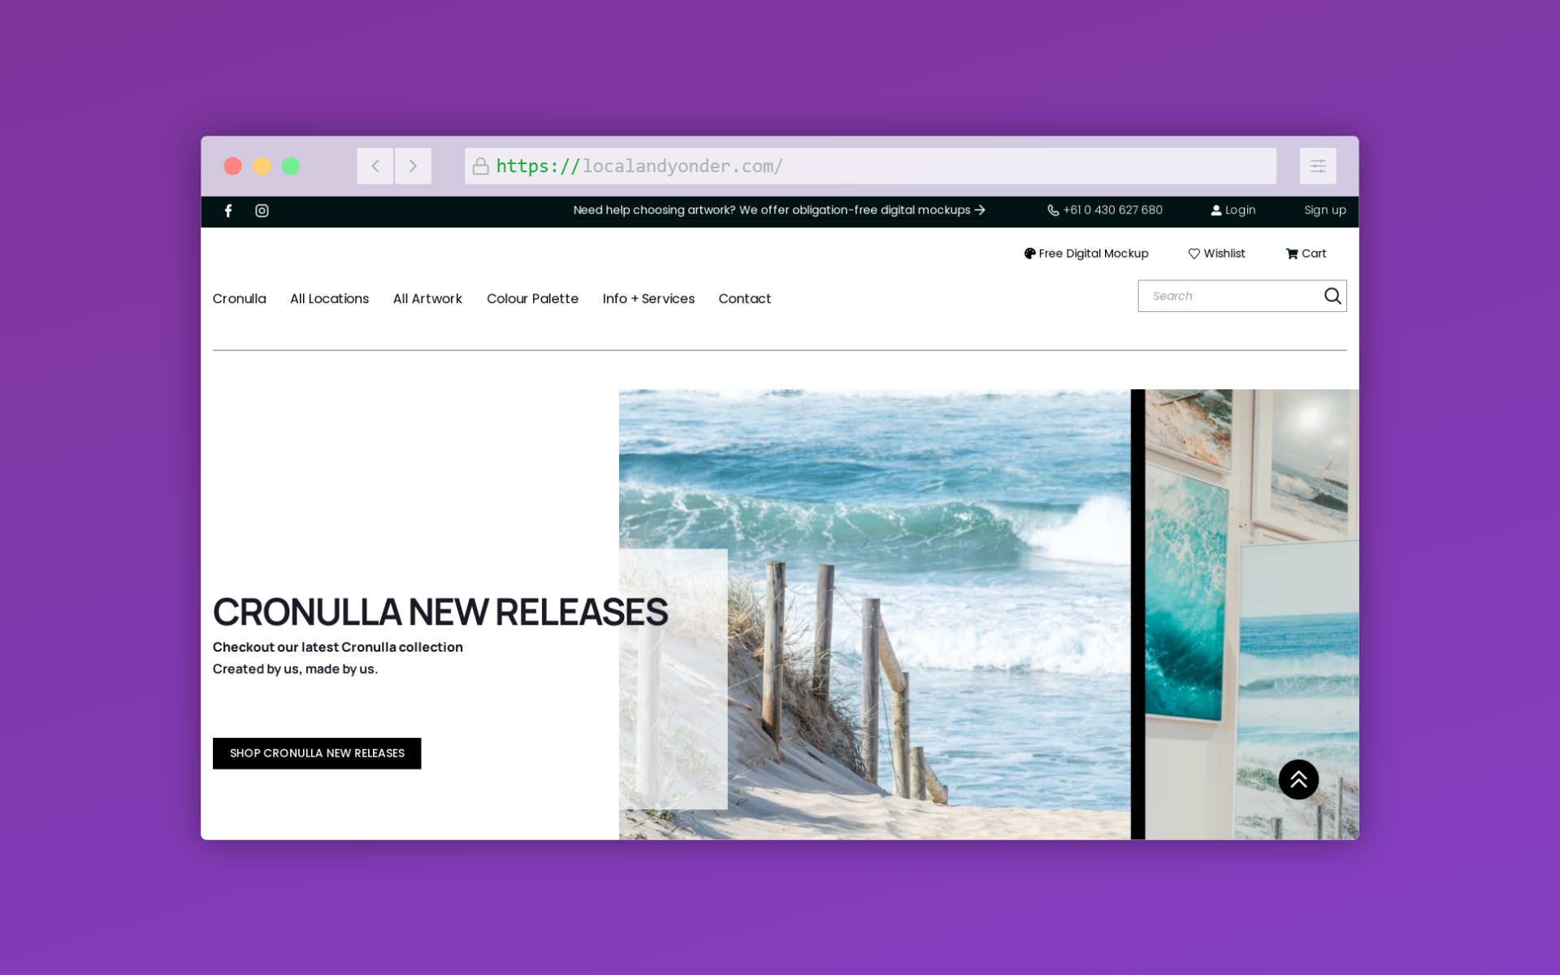The image size is (1560, 975).
Task: Open the browser settings sliders icon
Action: (1318, 166)
